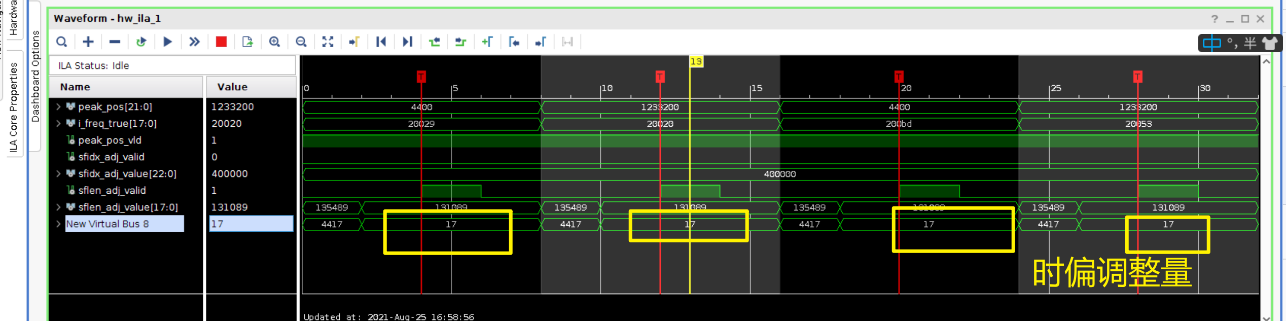Click 400000 label on sfidx_adj_value wave
1286x321 pixels.
coord(780,174)
